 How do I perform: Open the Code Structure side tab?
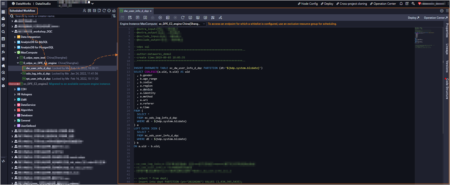447,89
